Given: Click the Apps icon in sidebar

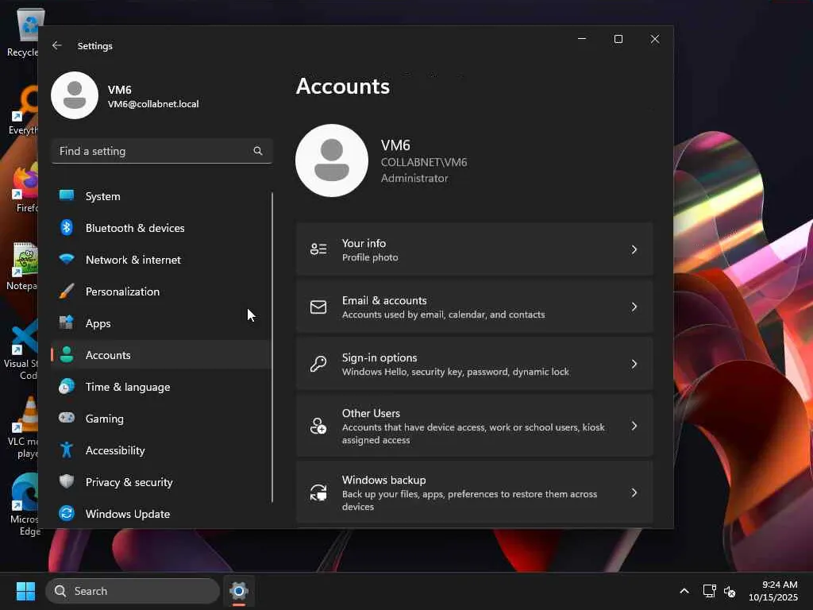Looking at the screenshot, I should (67, 322).
